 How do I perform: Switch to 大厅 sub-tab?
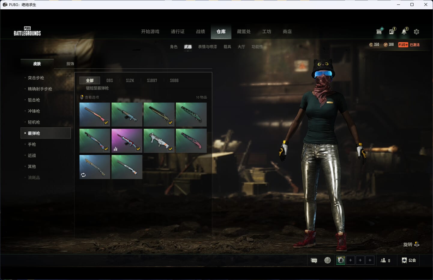tap(241, 47)
